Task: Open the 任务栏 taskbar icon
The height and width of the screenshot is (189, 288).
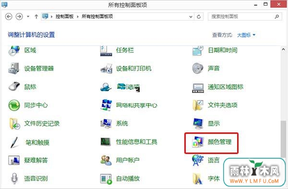Action: click(x=106, y=50)
